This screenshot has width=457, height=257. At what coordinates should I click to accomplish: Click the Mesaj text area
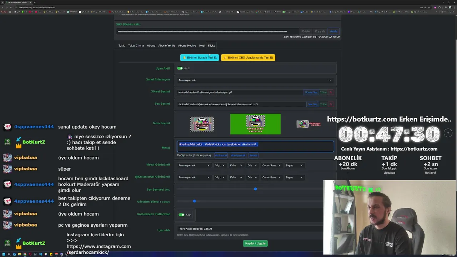(x=255, y=146)
